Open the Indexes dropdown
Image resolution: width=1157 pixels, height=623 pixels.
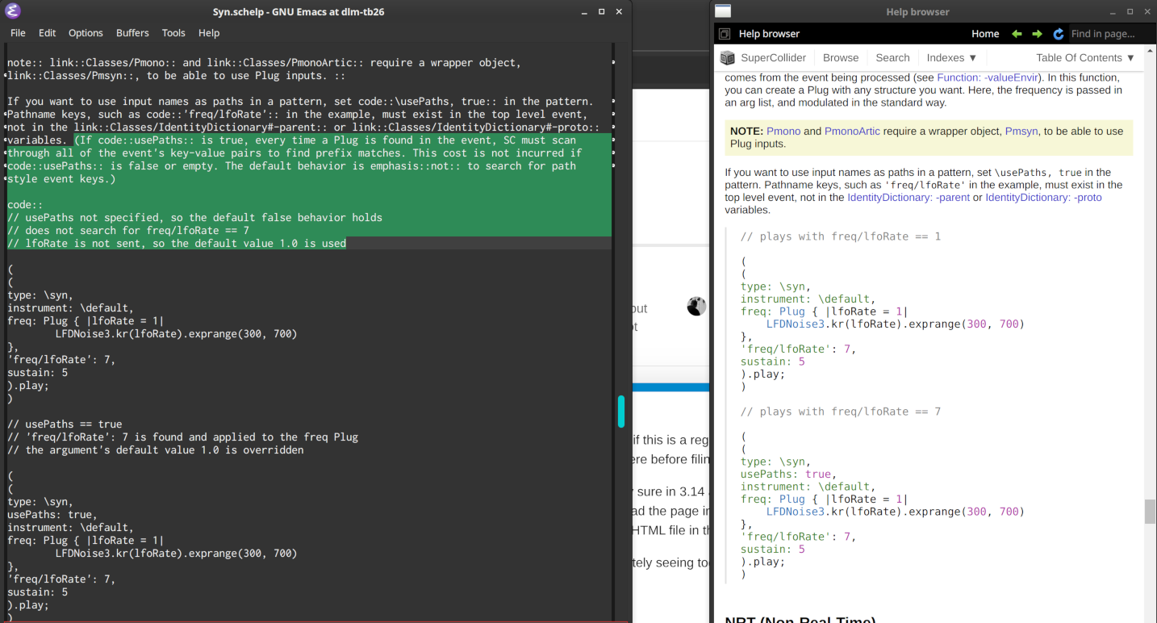951,58
